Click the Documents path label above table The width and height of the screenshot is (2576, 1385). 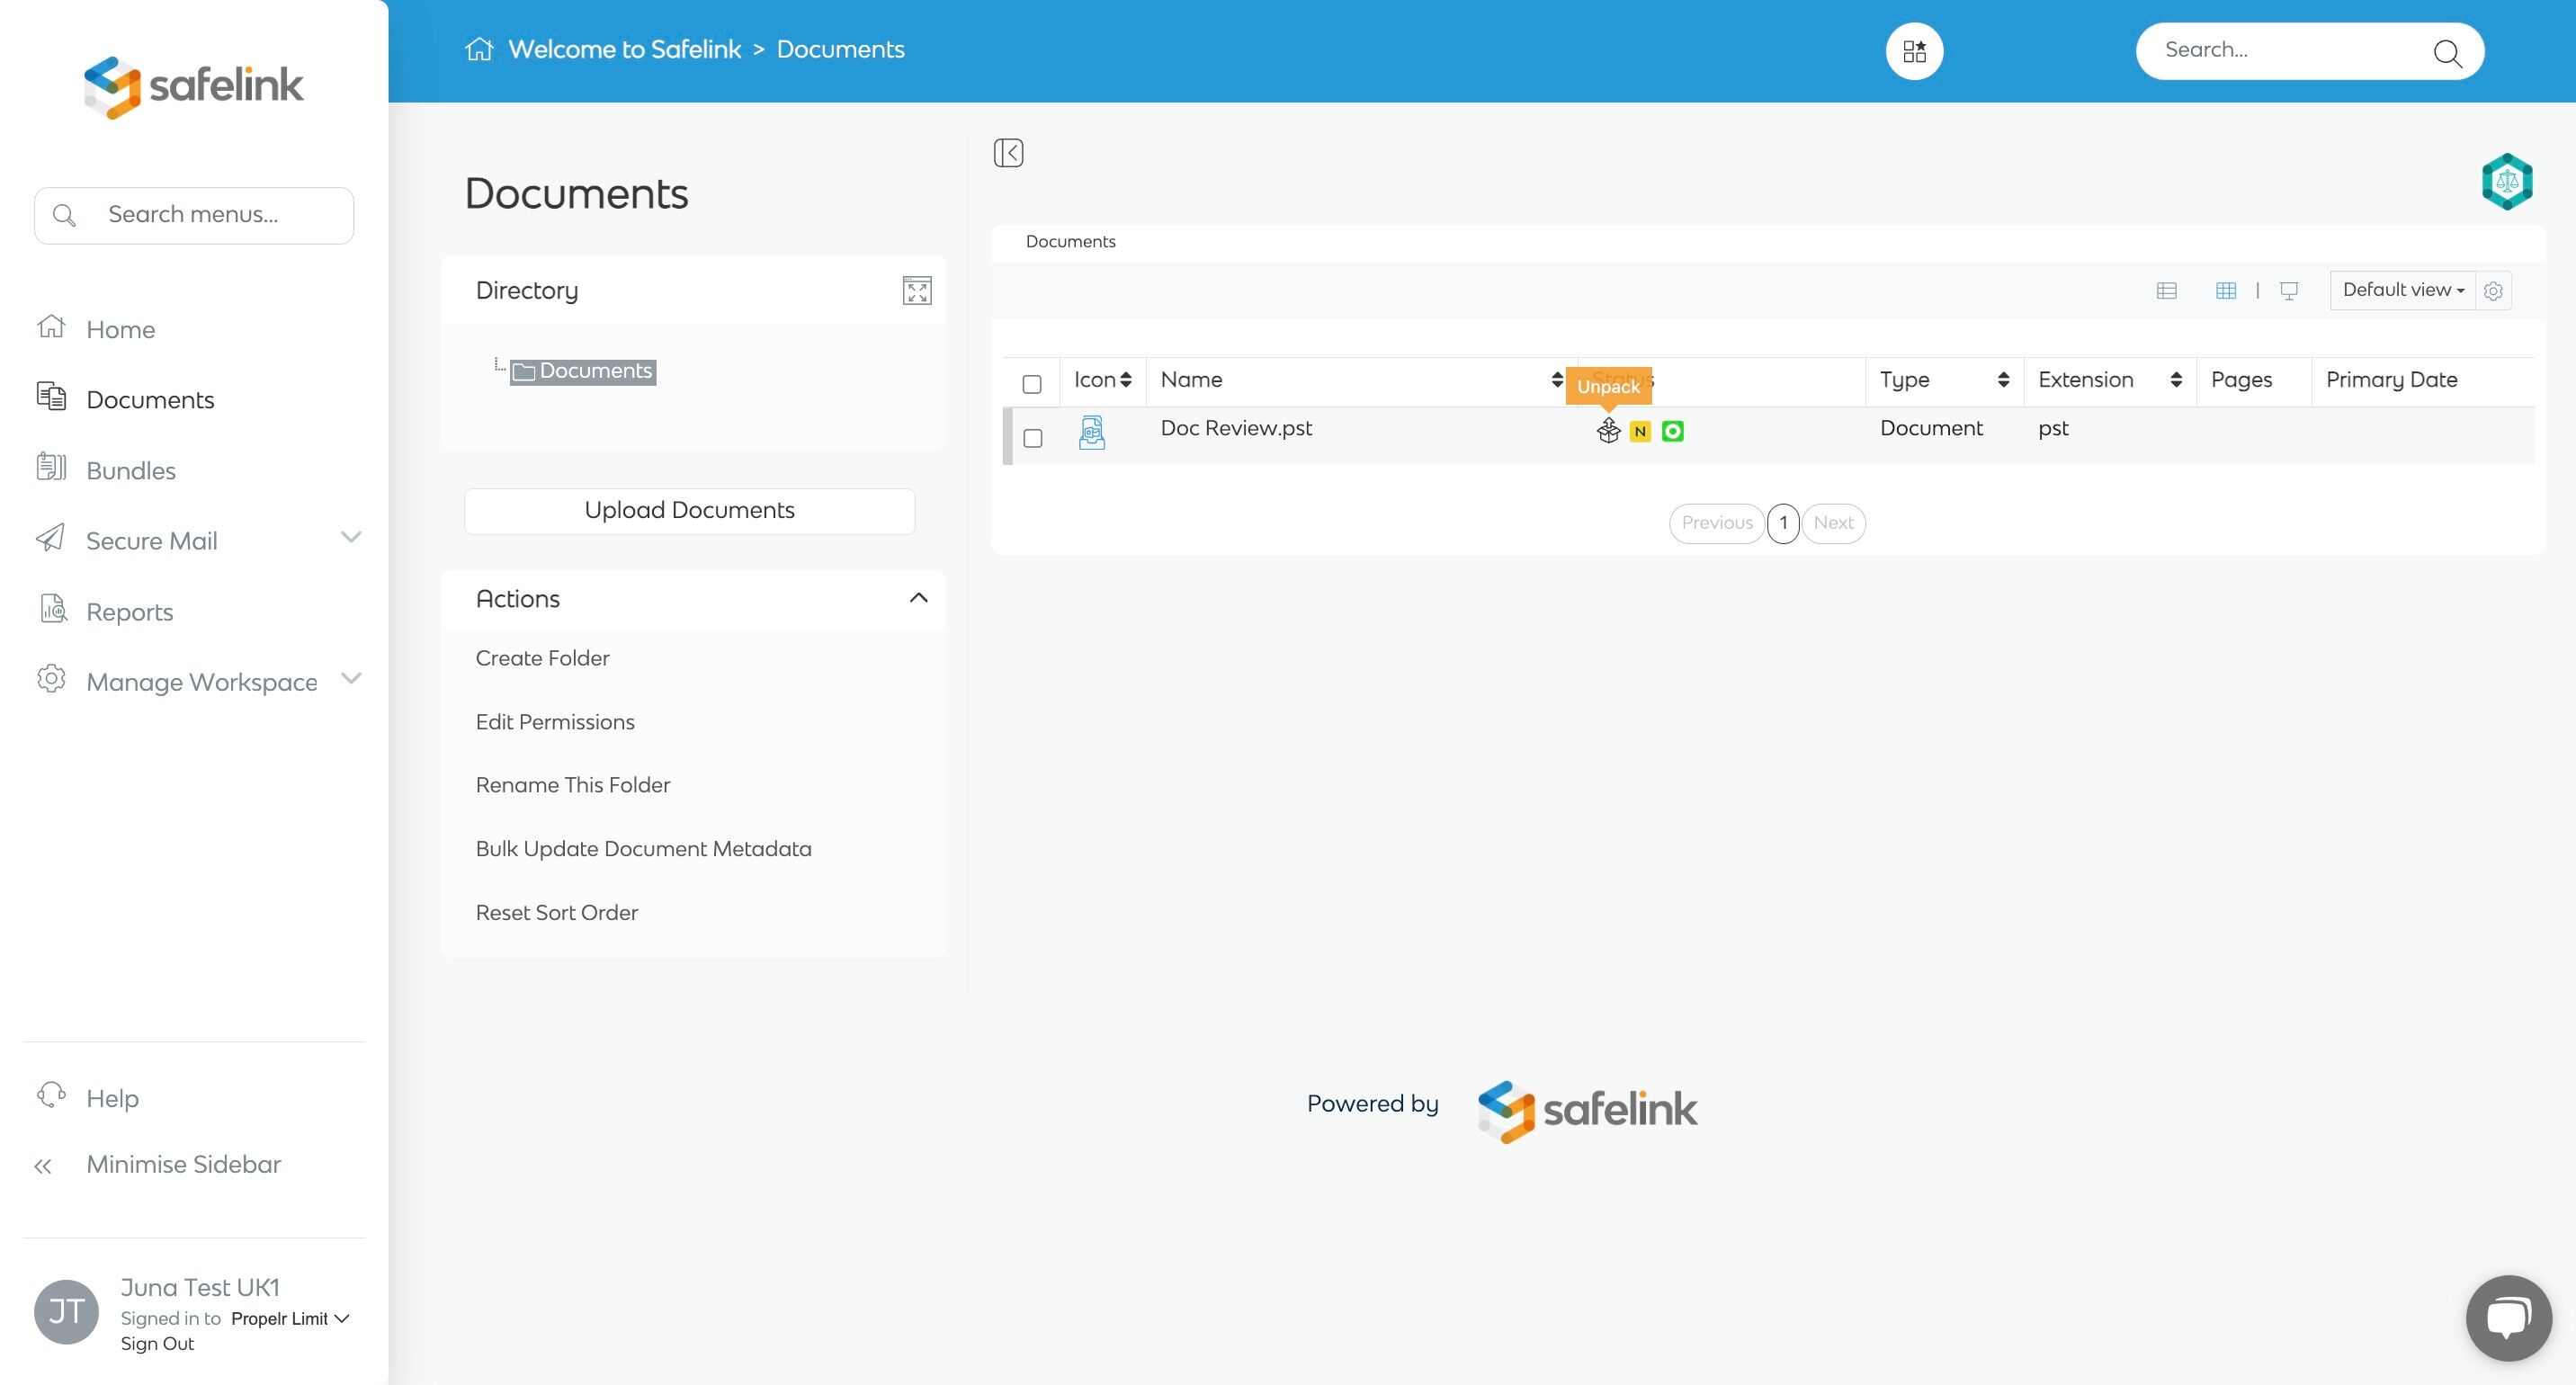tap(1070, 242)
